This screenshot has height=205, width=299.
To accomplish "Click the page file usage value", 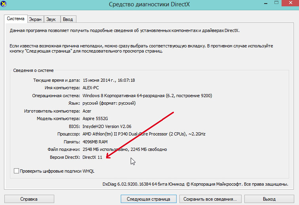I will [x=124, y=149].
